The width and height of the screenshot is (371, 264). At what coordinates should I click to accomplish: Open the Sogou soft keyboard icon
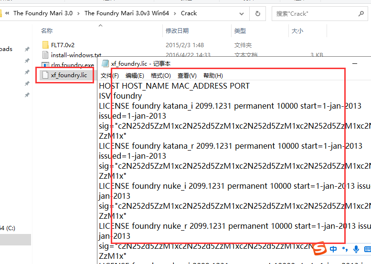click(x=368, y=249)
